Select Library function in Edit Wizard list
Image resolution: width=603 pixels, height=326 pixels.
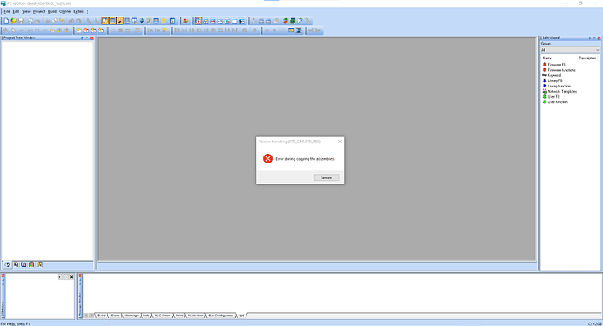556,87
